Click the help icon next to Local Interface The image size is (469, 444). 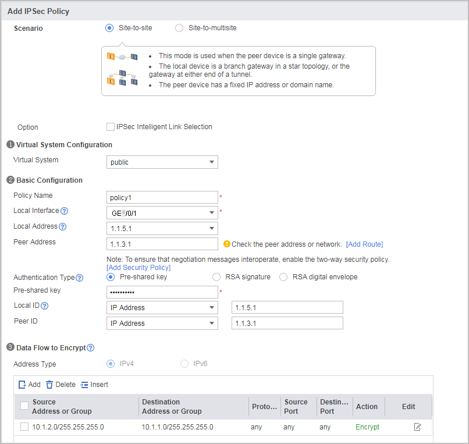point(65,211)
